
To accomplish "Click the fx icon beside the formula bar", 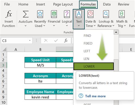I will click(x=66, y=41).
